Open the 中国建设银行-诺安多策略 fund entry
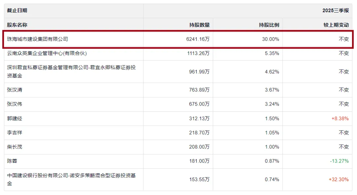Image resolution: width=357 pixels, height=195 pixels. [x=71, y=179]
